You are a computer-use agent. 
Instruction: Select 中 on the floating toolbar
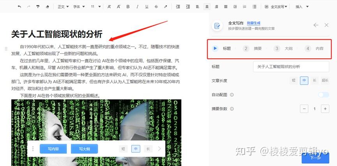[136, 149]
